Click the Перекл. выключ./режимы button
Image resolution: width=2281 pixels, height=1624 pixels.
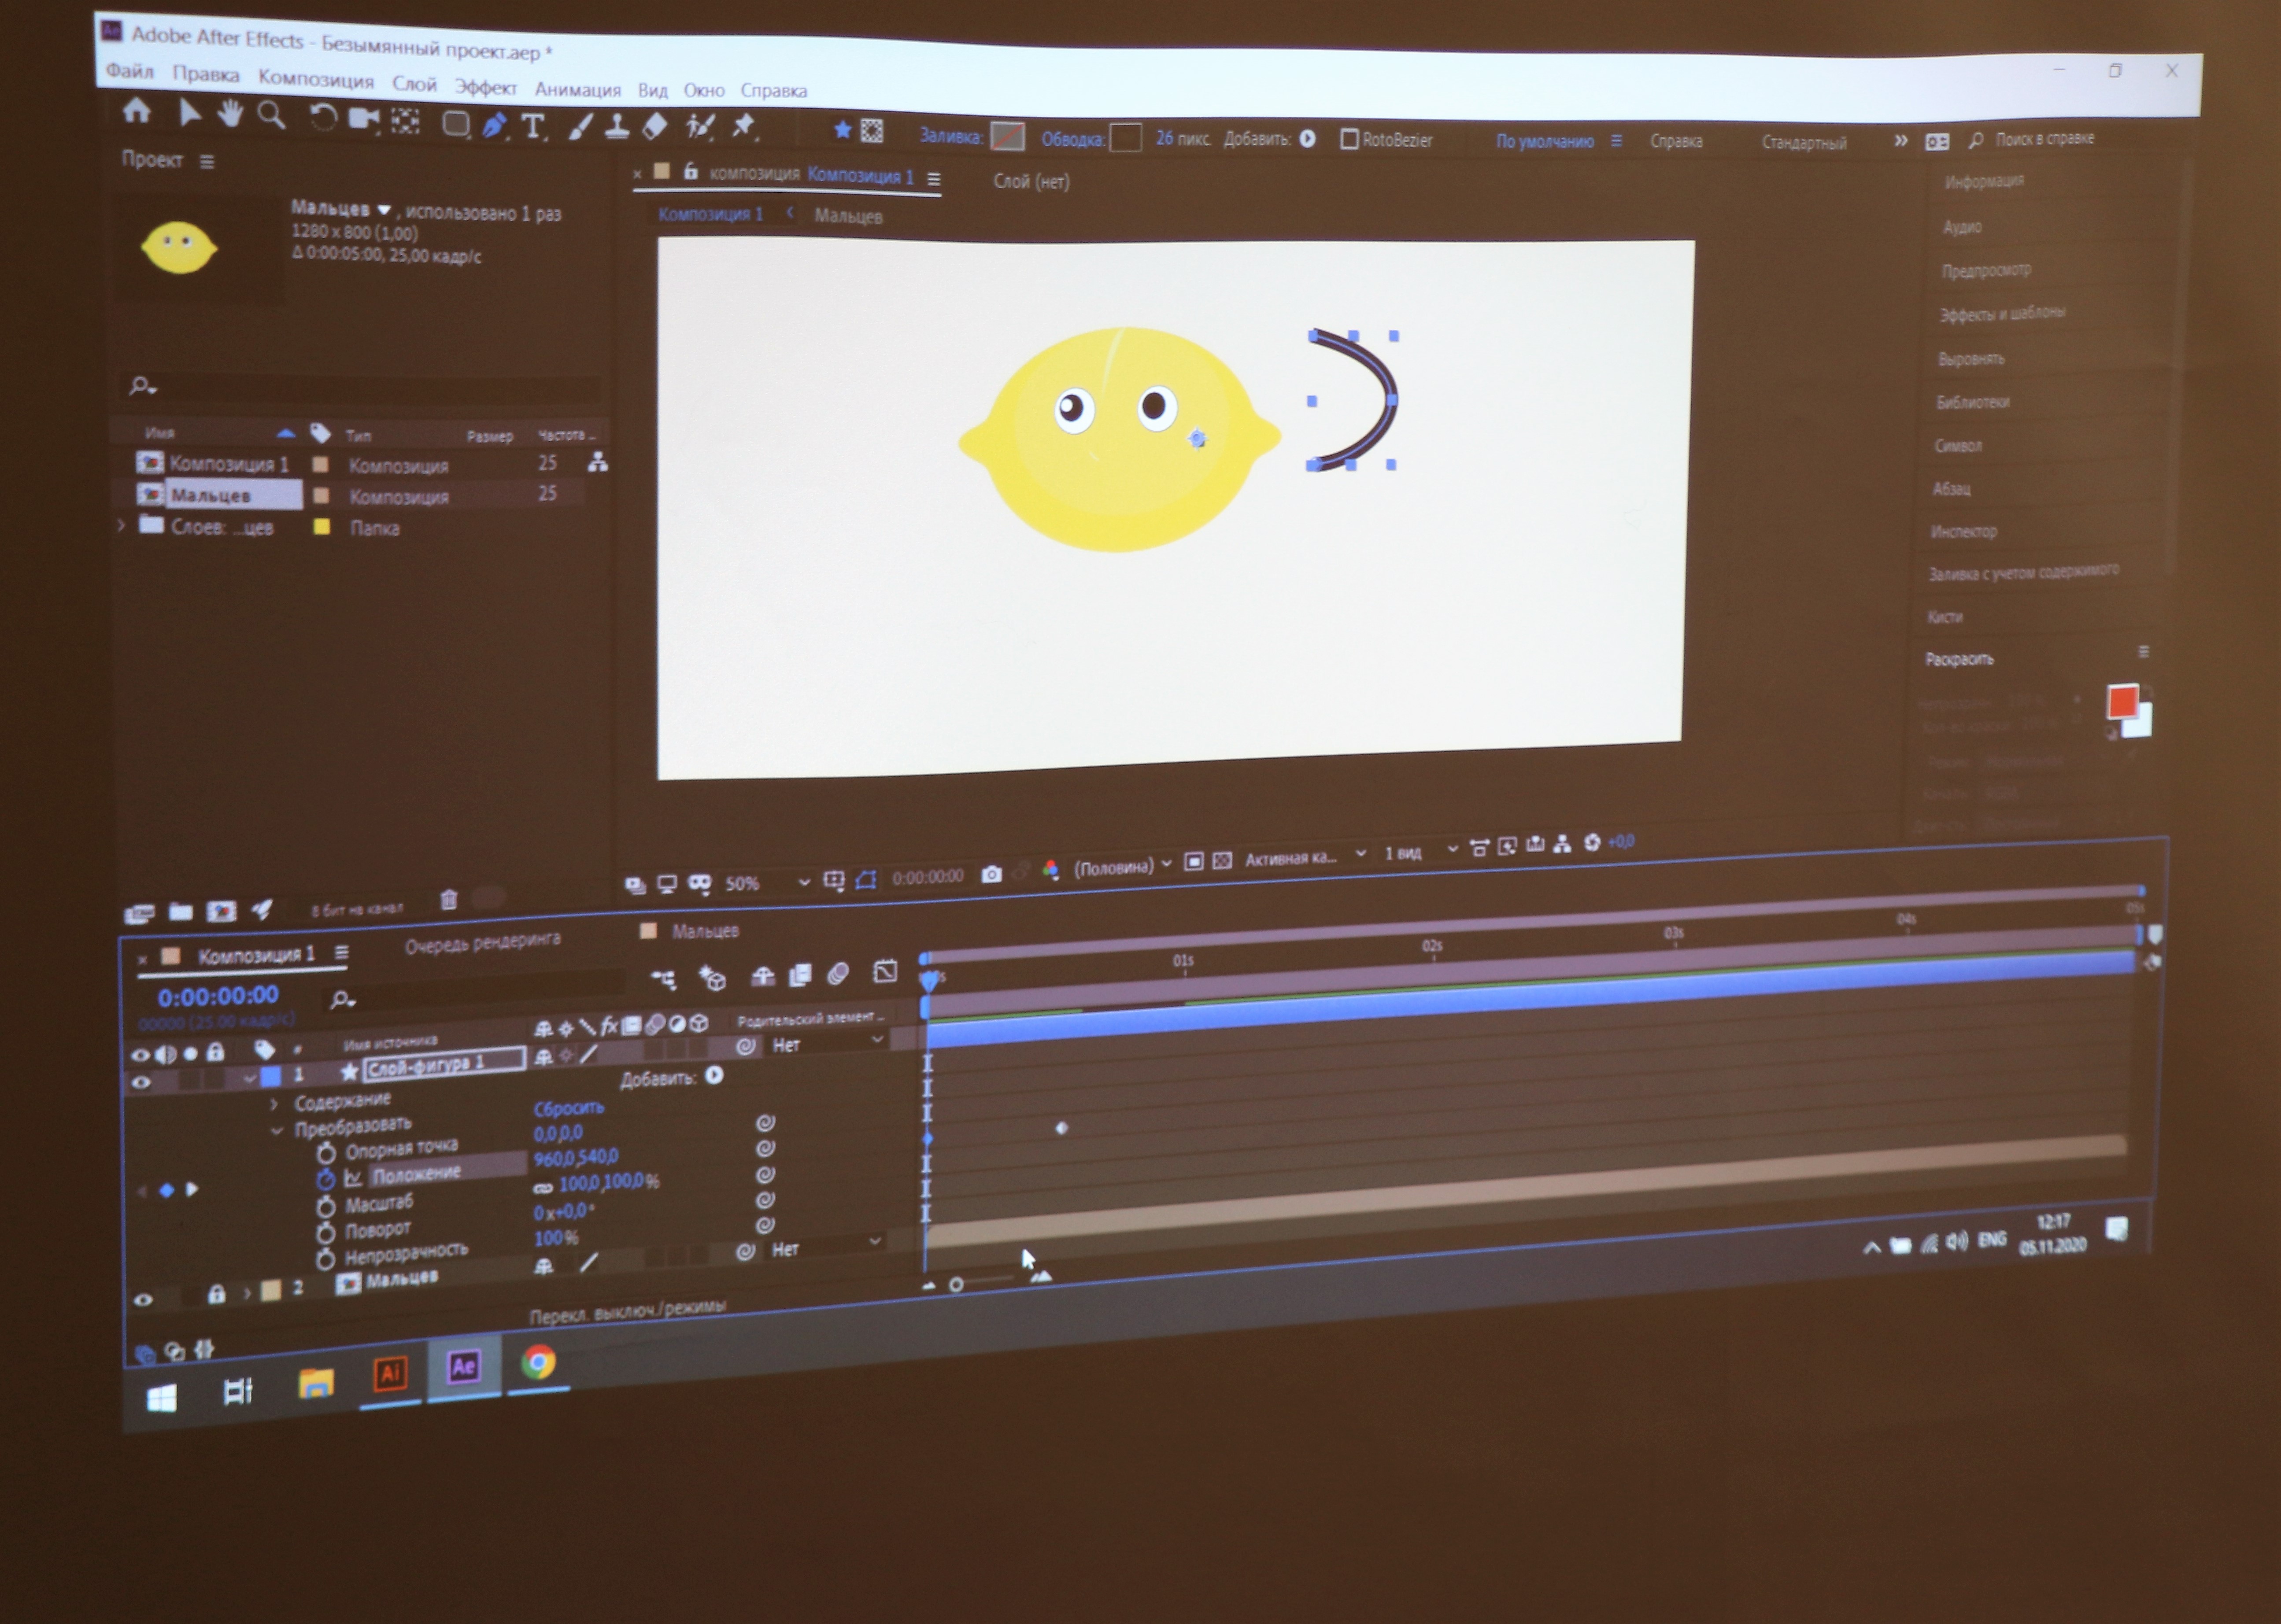coord(627,1311)
